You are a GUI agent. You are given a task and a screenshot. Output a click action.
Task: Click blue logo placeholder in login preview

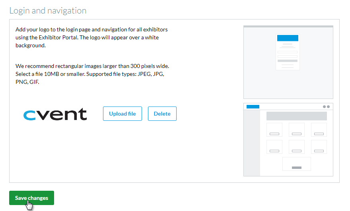287,38
